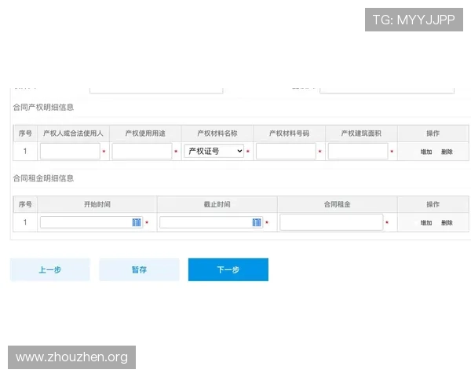
Task: Click 增加 in the 租金明细 row
Action: pyautogui.click(x=426, y=223)
